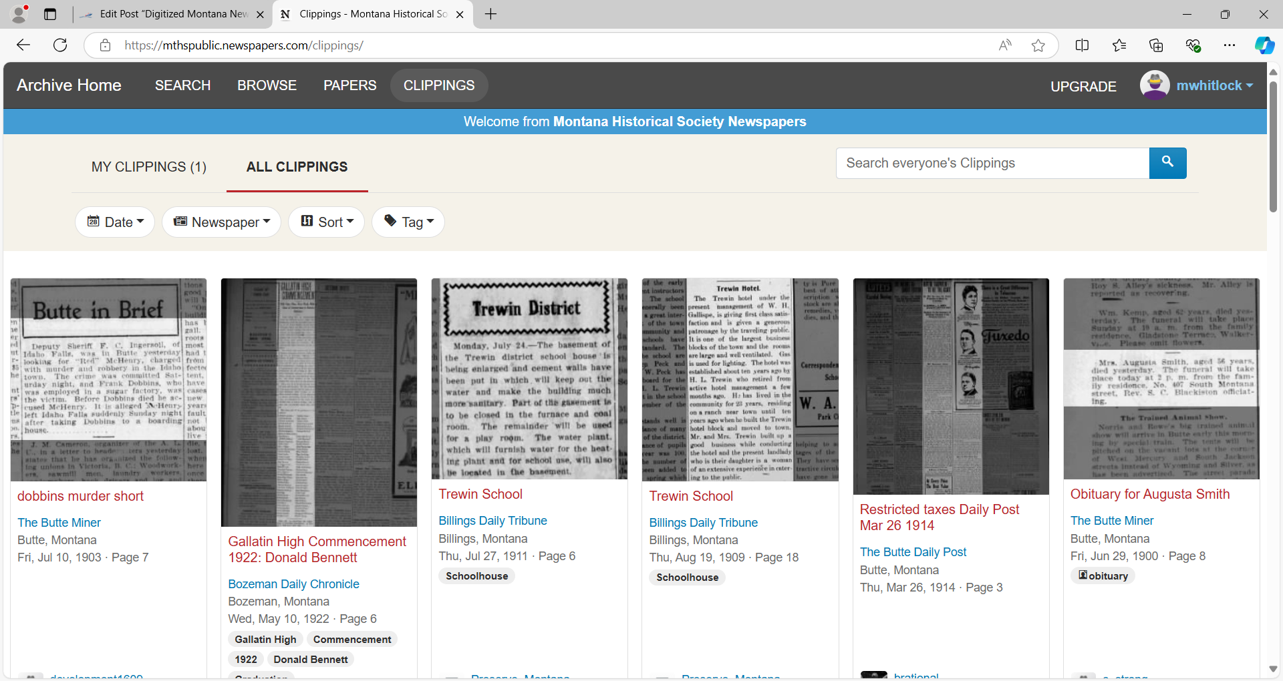Image resolution: width=1283 pixels, height=681 pixels.
Task: Open the Date filter dropdown
Action: [x=115, y=222]
